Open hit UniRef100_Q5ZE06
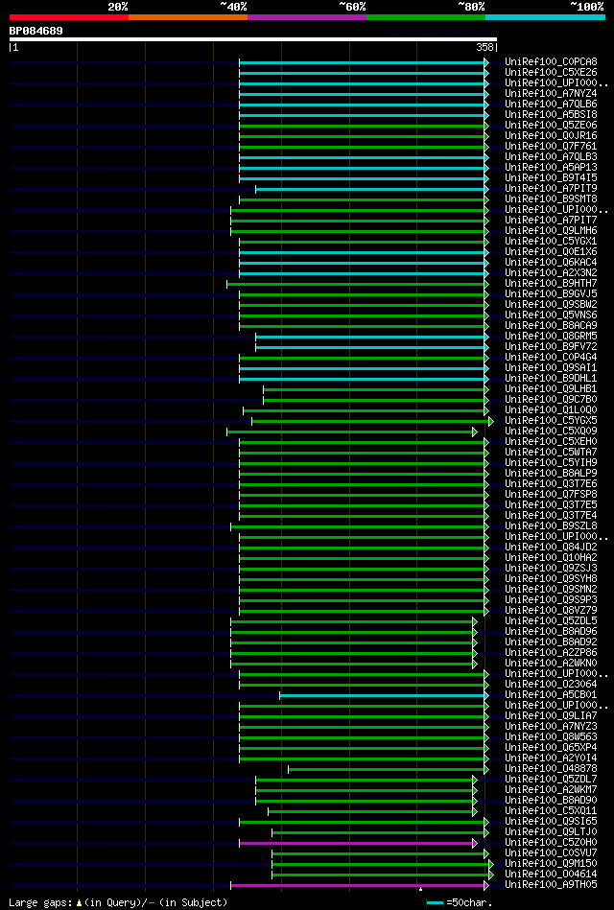 [551, 126]
